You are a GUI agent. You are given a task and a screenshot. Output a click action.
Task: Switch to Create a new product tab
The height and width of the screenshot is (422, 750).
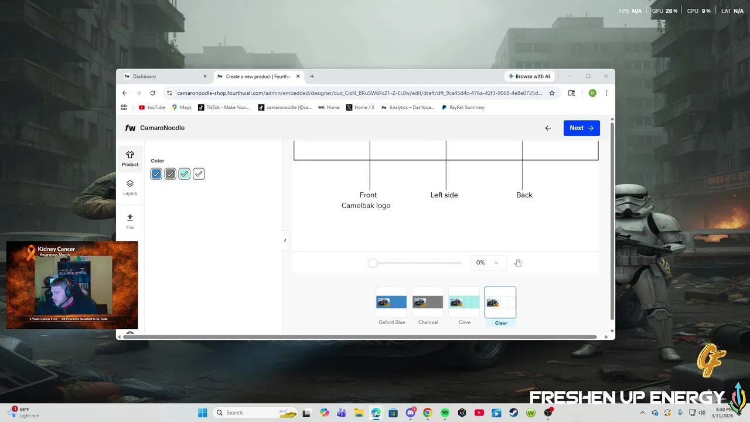click(x=258, y=76)
